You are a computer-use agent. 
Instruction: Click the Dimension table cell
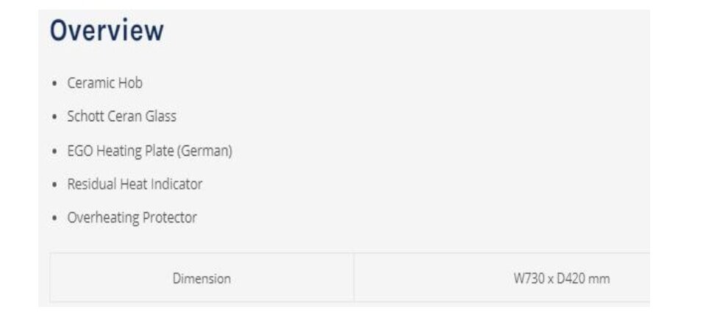click(202, 278)
